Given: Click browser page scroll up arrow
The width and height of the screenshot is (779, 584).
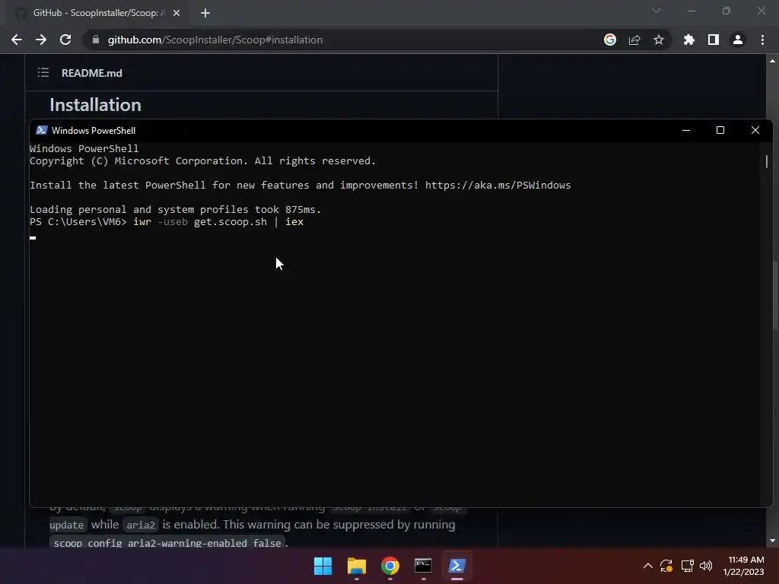Looking at the screenshot, I should tap(773, 61).
